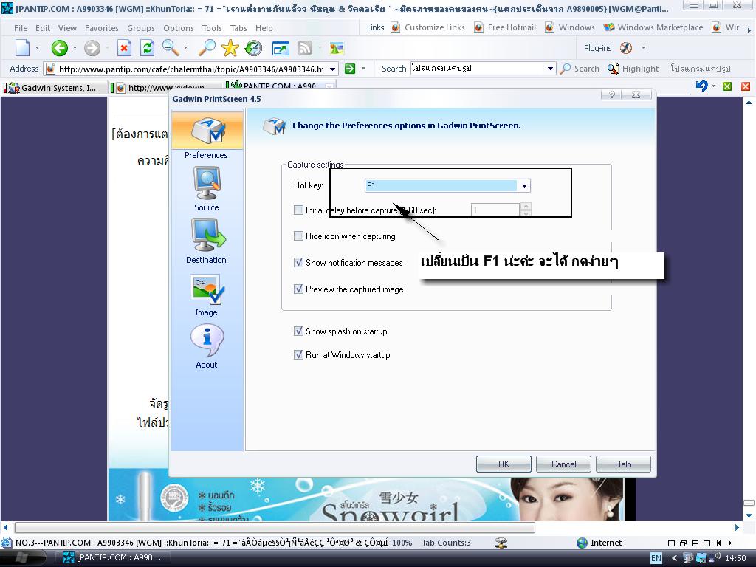Open Favorites star toolbar icon
The image size is (756, 567).
pos(230,48)
